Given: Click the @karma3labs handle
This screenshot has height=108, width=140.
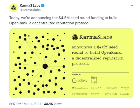Looking at the screenshot, I should (x=30, y=10).
